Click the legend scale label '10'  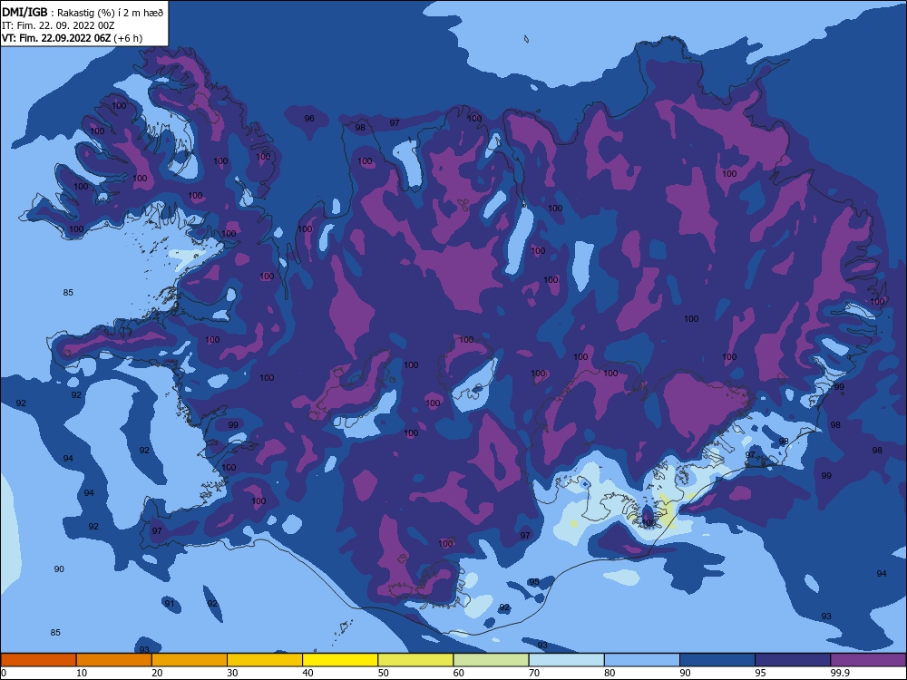coord(82,673)
